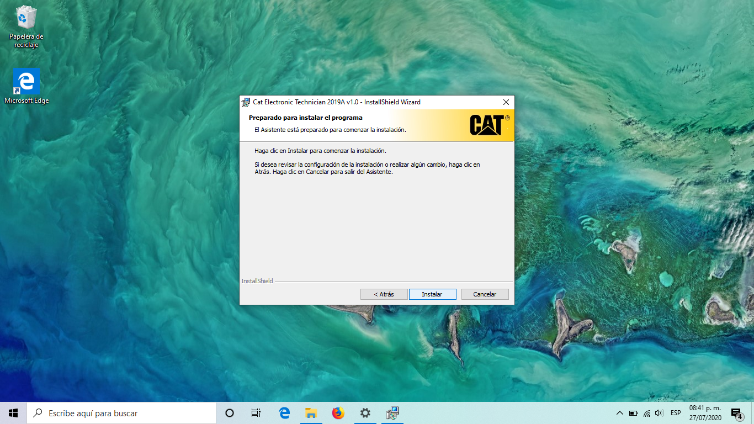Screen dimensions: 754x424
Task: Close the InstallShield Wizard window
Action: [x=506, y=102]
